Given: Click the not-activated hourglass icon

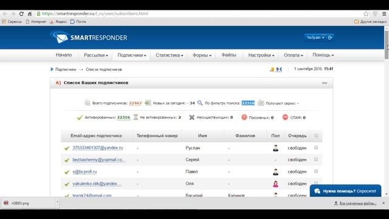Looking at the screenshot, I should [x=136, y=117].
